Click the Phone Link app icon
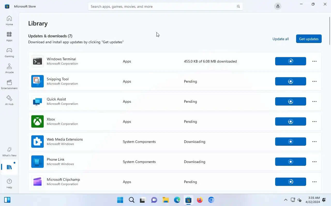The width and height of the screenshot is (331, 206). (x=37, y=162)
